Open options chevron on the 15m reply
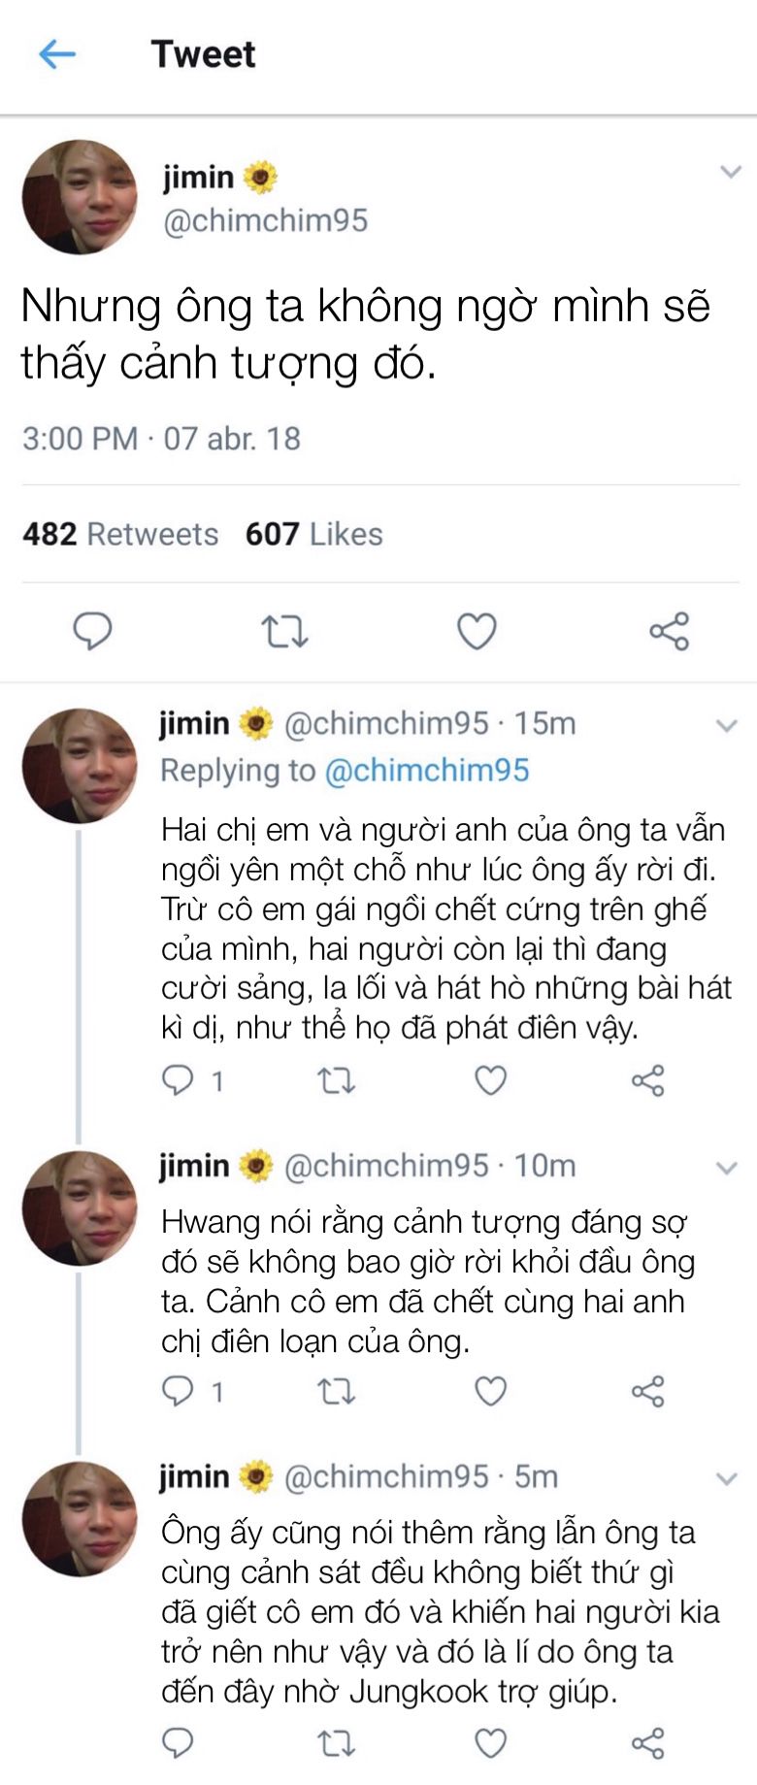The image size is (757, 1785). click(x=726, y=725)
